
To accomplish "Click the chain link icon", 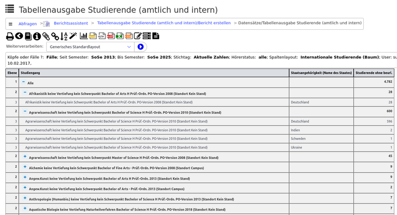I will (x=55, y=36).
